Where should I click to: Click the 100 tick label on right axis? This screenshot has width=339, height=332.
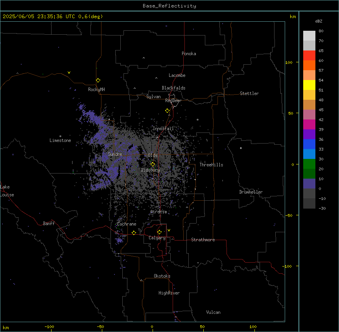click(289, 62)
